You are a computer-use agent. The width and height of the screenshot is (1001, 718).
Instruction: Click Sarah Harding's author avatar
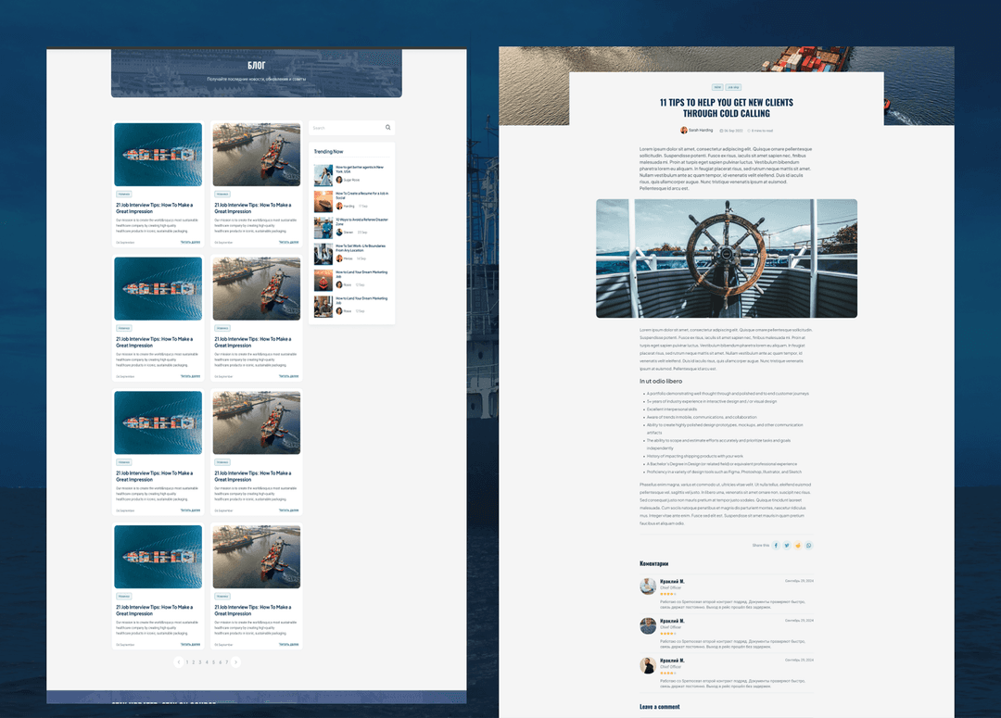click(684, 131)
